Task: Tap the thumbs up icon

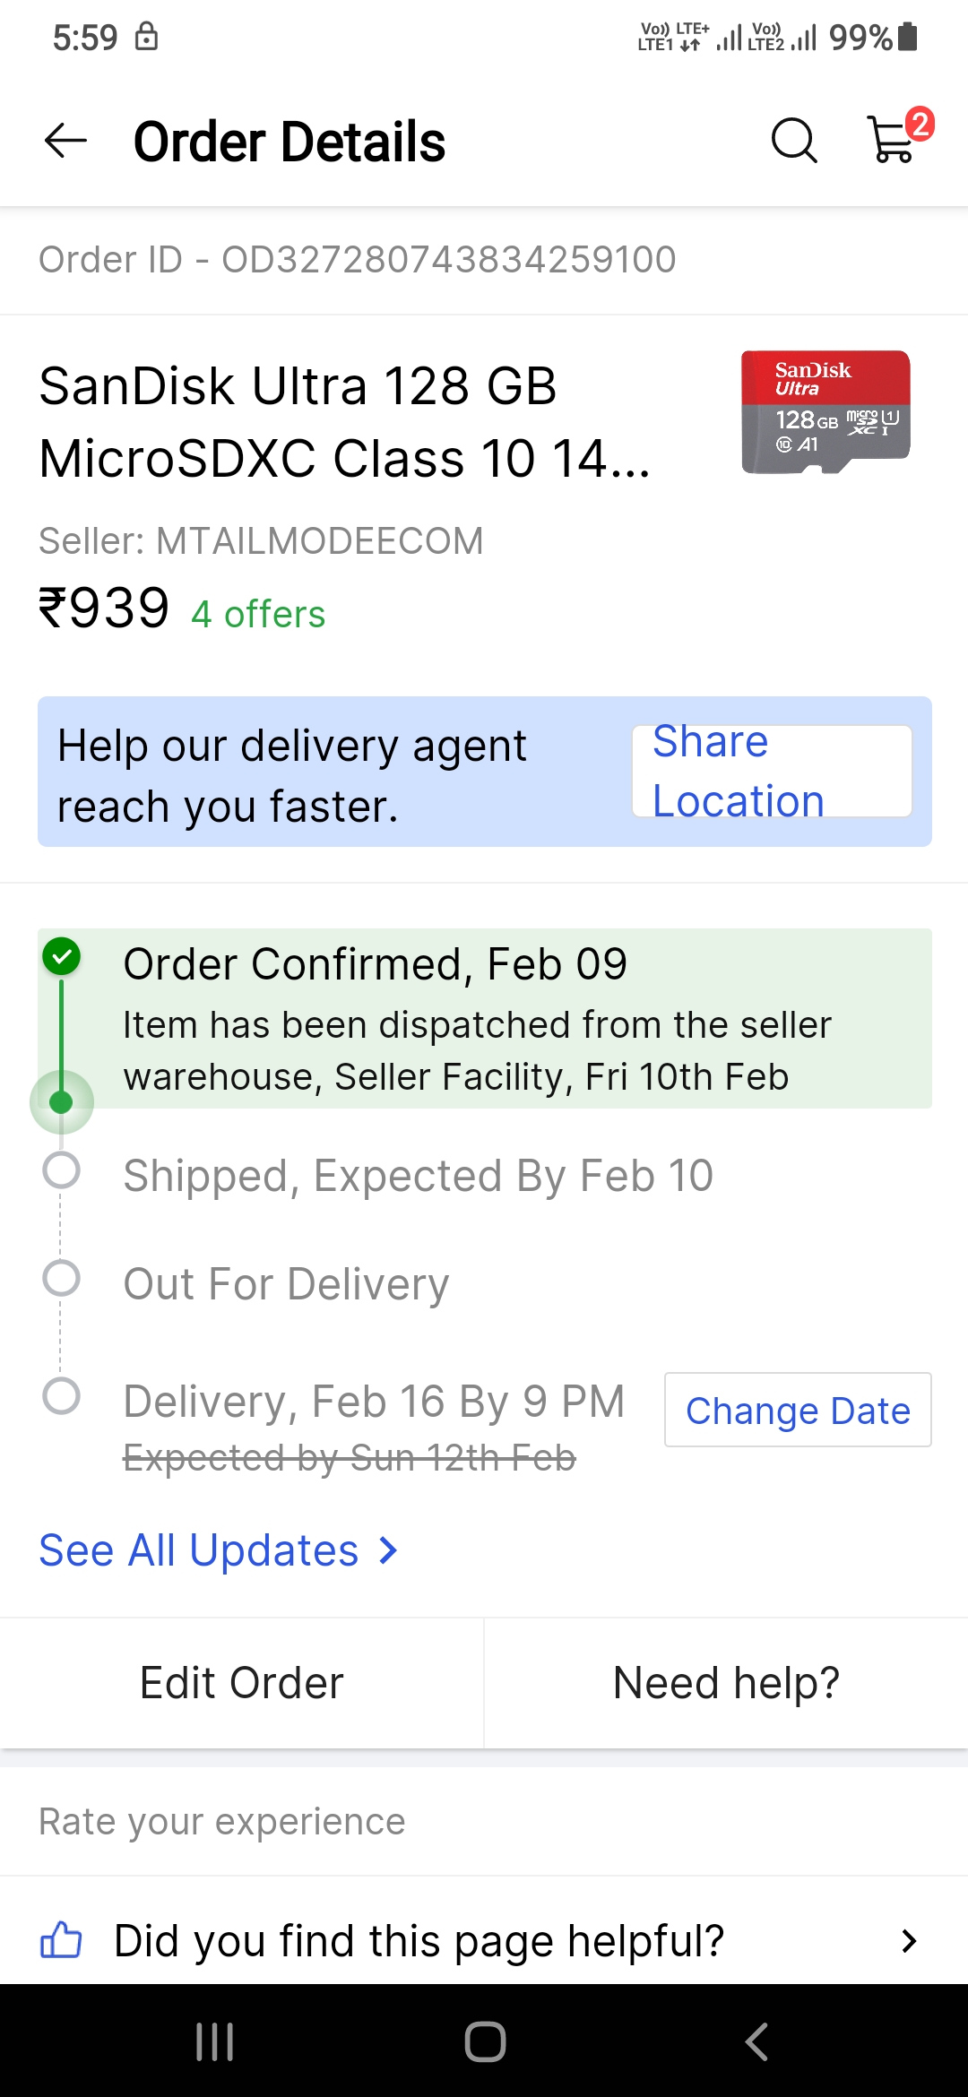Action: click(61, 1940)
